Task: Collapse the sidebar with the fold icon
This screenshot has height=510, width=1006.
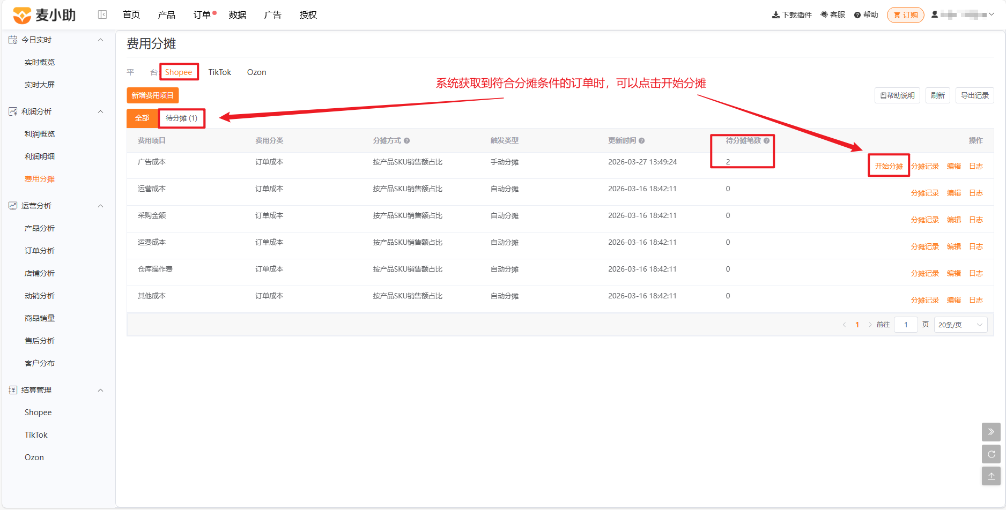Action: tap(102, 14)
